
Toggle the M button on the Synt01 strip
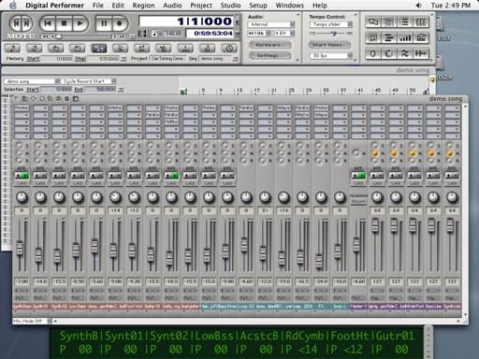(x=39, y=153)
